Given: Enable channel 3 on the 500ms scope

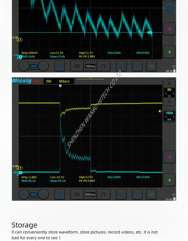Looking at the screenshot, I should [169, 157].
